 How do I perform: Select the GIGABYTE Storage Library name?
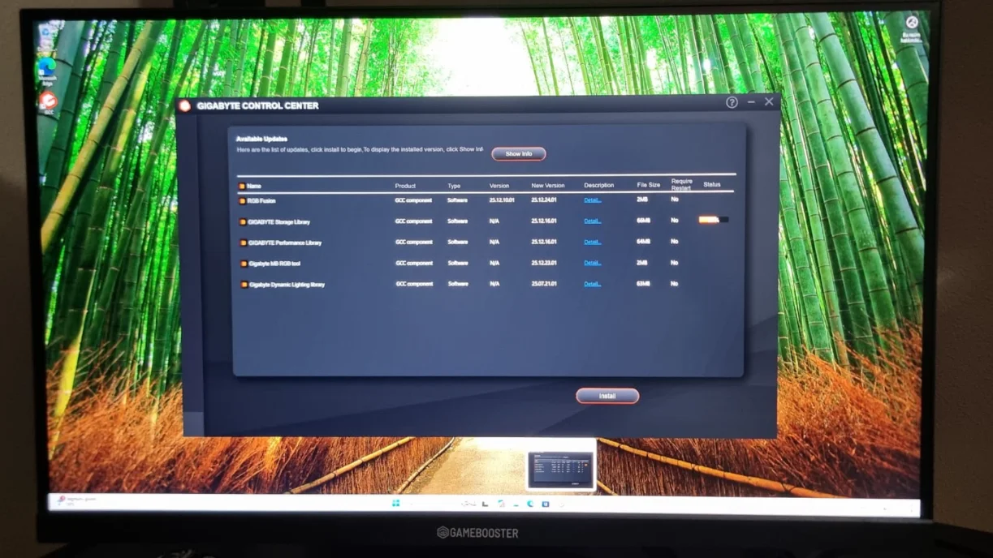(x=279, y=221)
